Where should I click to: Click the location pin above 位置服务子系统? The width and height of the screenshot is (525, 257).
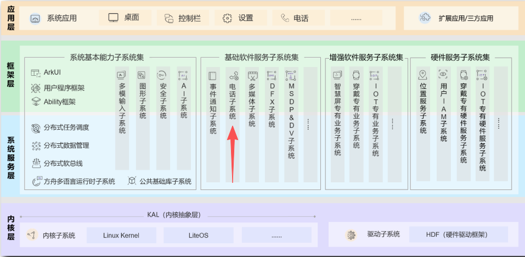click(423, 74)
